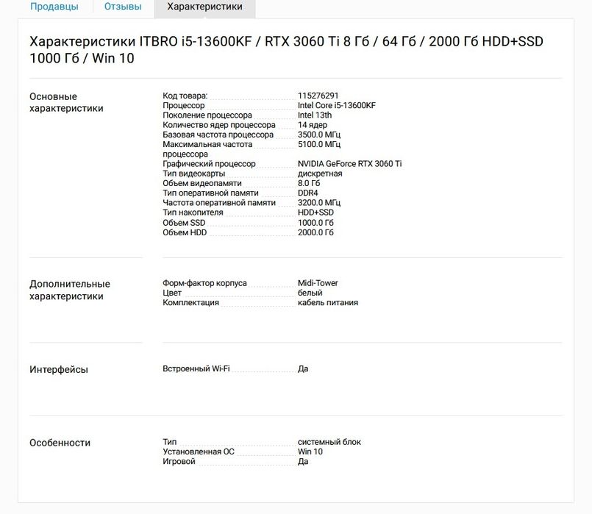Click the 3500.0 МГц base frequency value
The width and height of the screenshot is (592, 514).
point(319,135)
